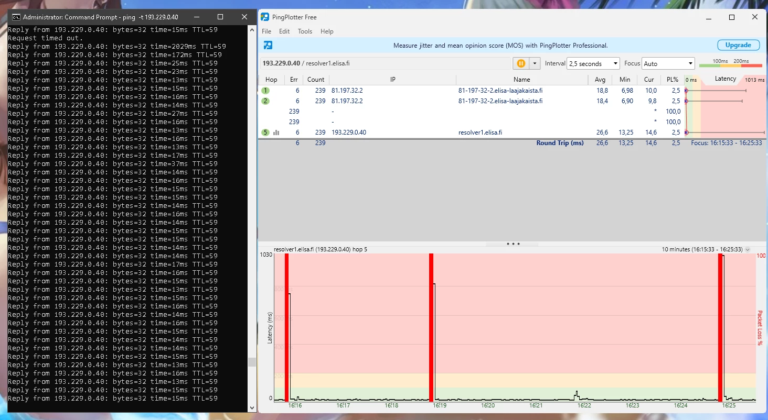Click the 16:20 time axis label
The height and width of the screenshot is (420, 768).
(x=488, y=405)
